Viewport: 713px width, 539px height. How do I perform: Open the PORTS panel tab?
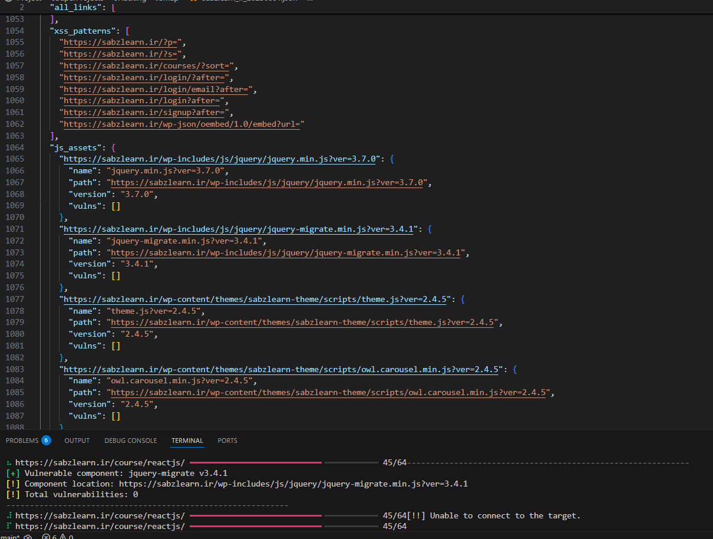point(227,441)
